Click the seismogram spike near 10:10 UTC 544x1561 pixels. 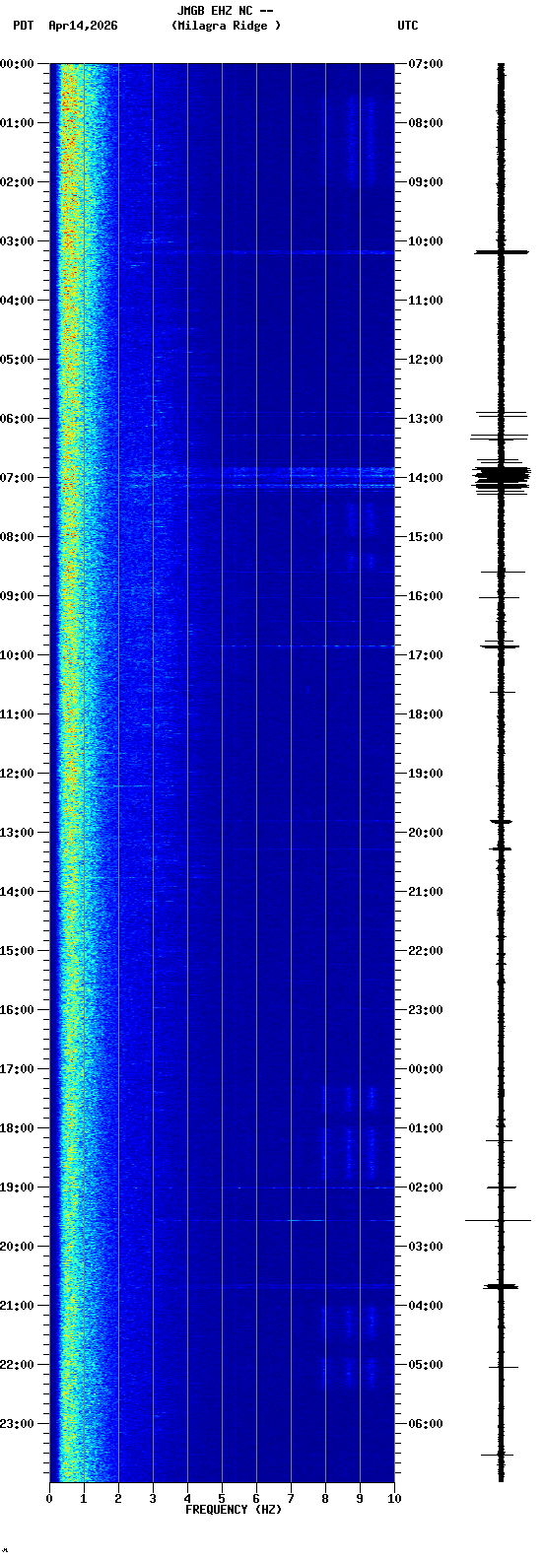[502, 252]
